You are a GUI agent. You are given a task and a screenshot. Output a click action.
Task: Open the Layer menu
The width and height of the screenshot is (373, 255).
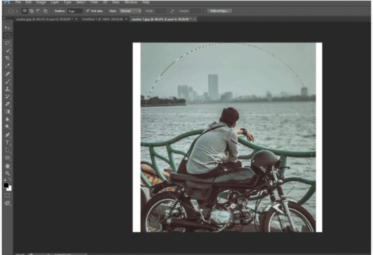55,3
